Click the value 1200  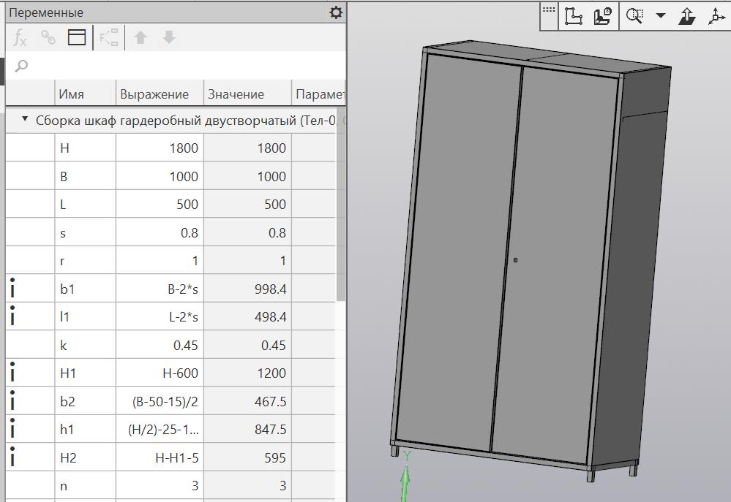pyautogui.click(x=271, y=373)
